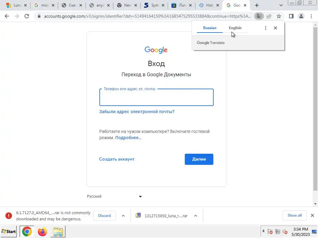Open a new tab with plus button
This screenshot has width=318, height=238.
click(x=257, y=5)
